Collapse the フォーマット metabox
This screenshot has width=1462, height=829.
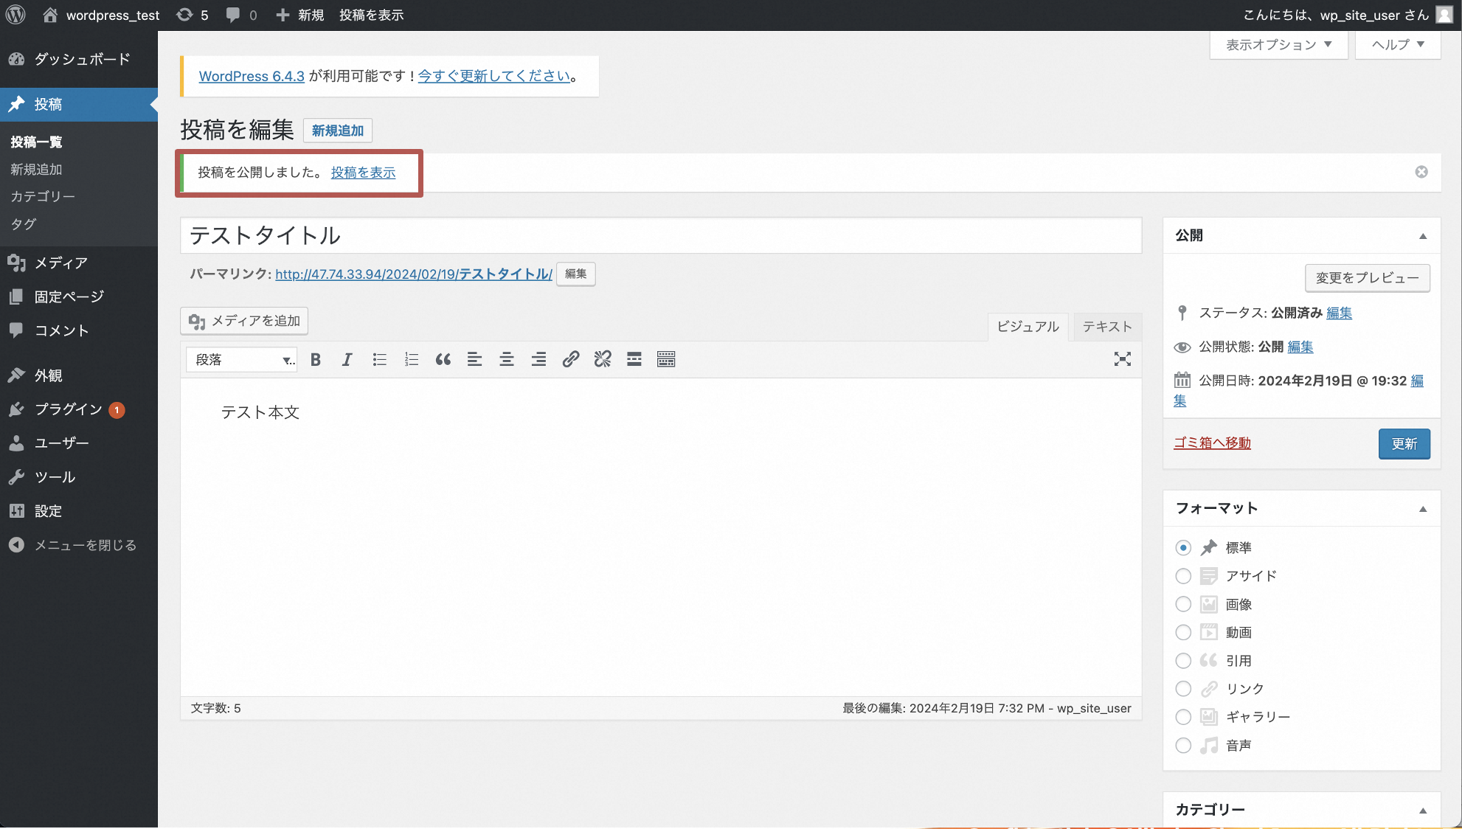(x=1423, y=509)
